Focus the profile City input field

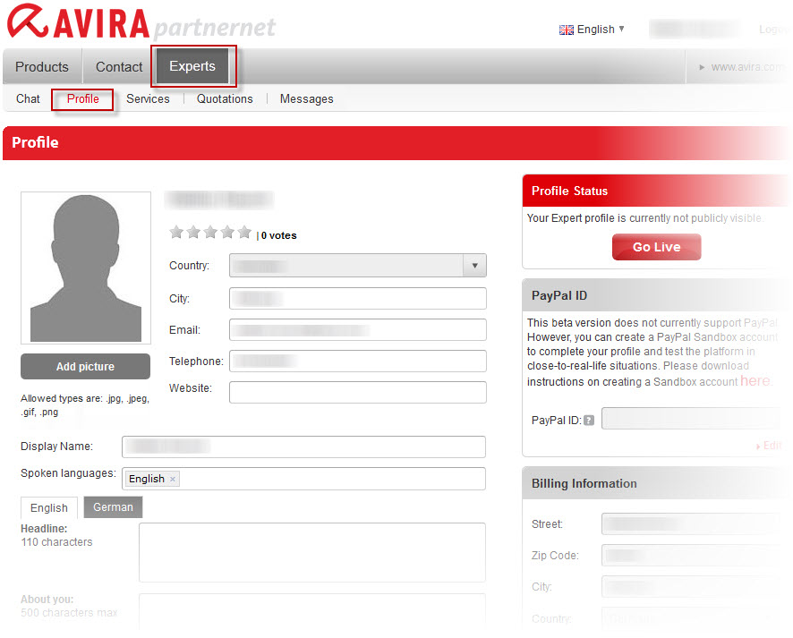357,298
